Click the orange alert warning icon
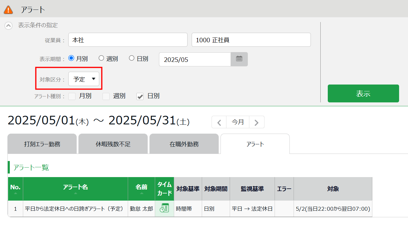The width and height of the screenshot is (408, 225). [8, 10]
